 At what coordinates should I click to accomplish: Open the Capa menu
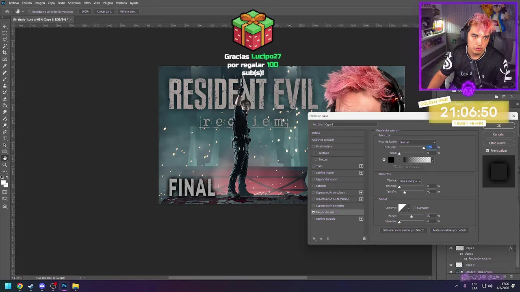pos(51,3)
